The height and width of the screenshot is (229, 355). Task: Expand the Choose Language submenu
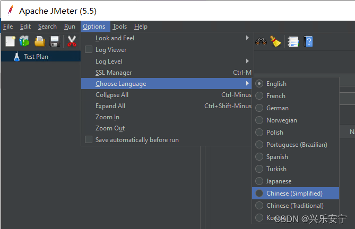pyautogui.click(x=167, y=84)
